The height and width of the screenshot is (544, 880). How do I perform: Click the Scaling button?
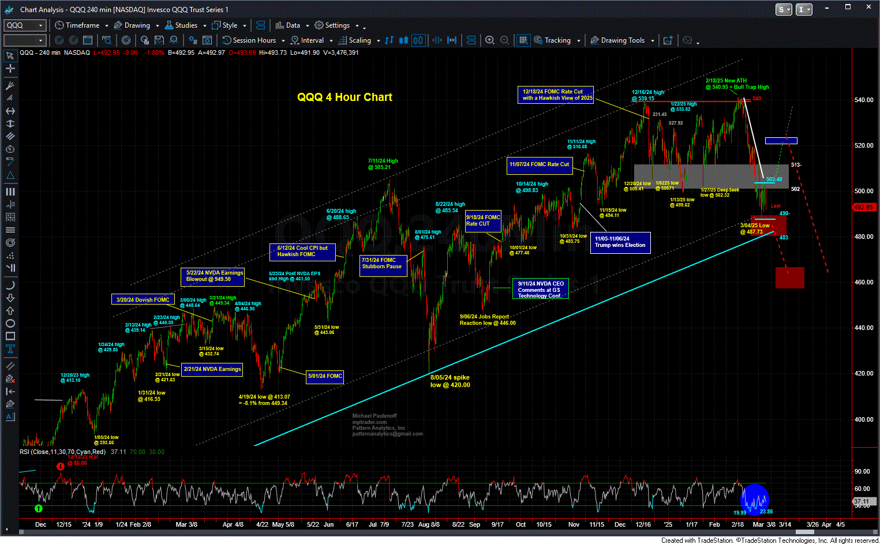(355, 40)
